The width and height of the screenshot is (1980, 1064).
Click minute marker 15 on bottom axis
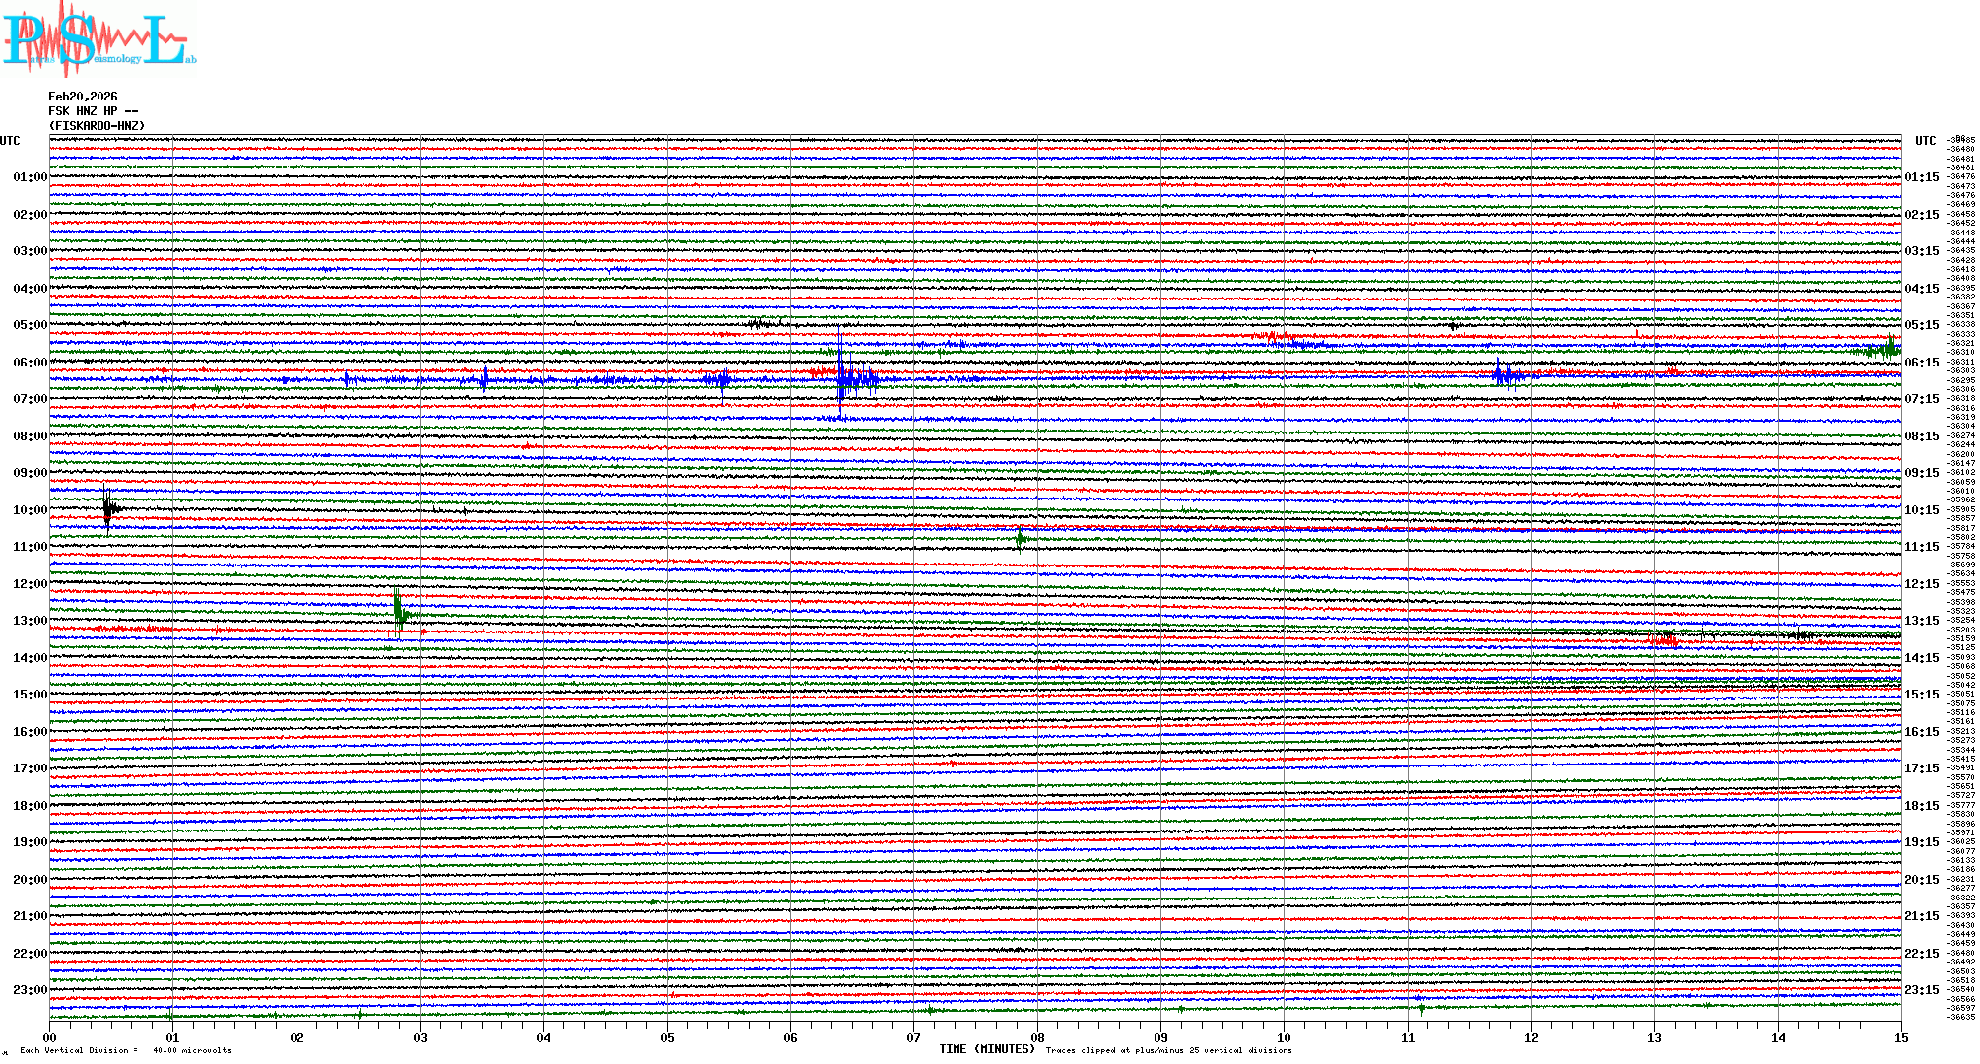tap(1900, 1038)
